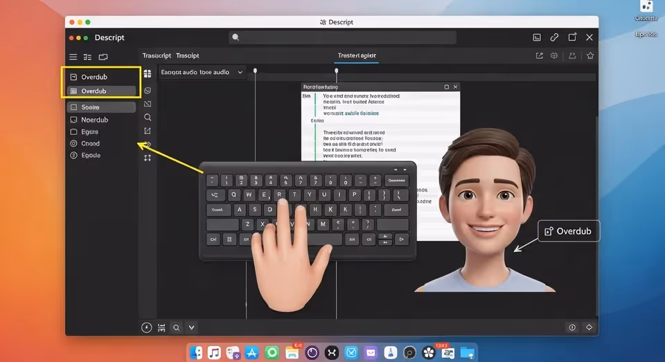Click the info circle icon in the lower-right corner
The height and width of the screenshot is (362, 665).
[x=572, y=327]
